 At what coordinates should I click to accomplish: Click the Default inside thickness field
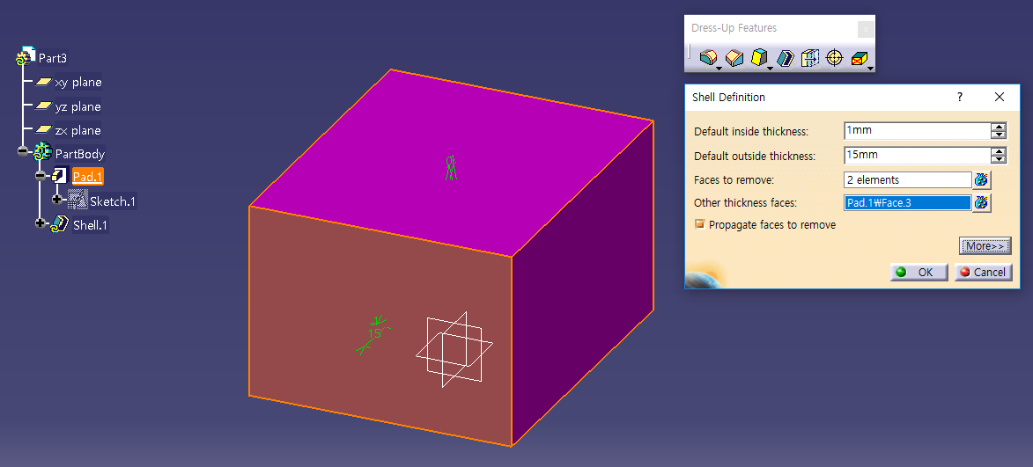tap(917, 131)
